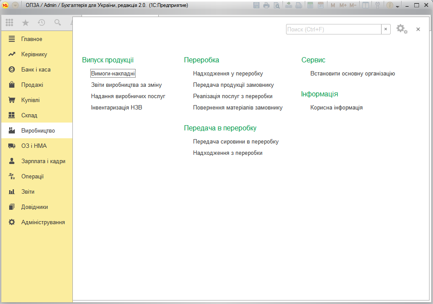Click the green-arrow link icon
This screenshot has height=304, width=433.
pos(289,5)
